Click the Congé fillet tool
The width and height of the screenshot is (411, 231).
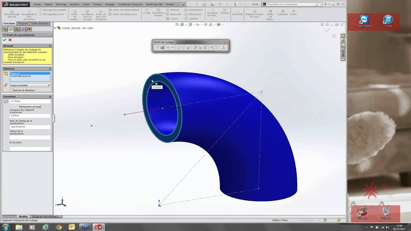(x=147, y=12)
